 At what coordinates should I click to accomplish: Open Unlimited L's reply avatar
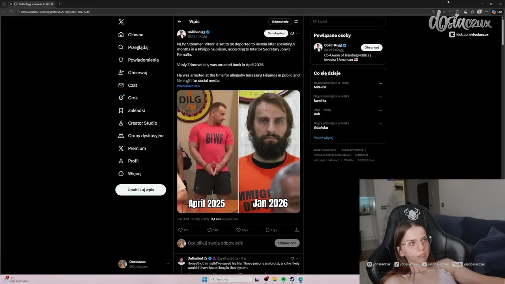(181, 261)
